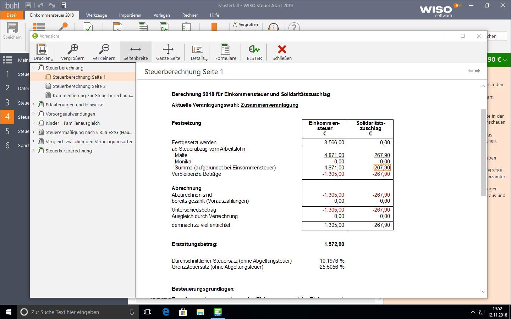Image resolution: width=511 pixels, height=319 pixels.
Task: Launch Microsoft Edge from taskbar
Action: point(166,312)
